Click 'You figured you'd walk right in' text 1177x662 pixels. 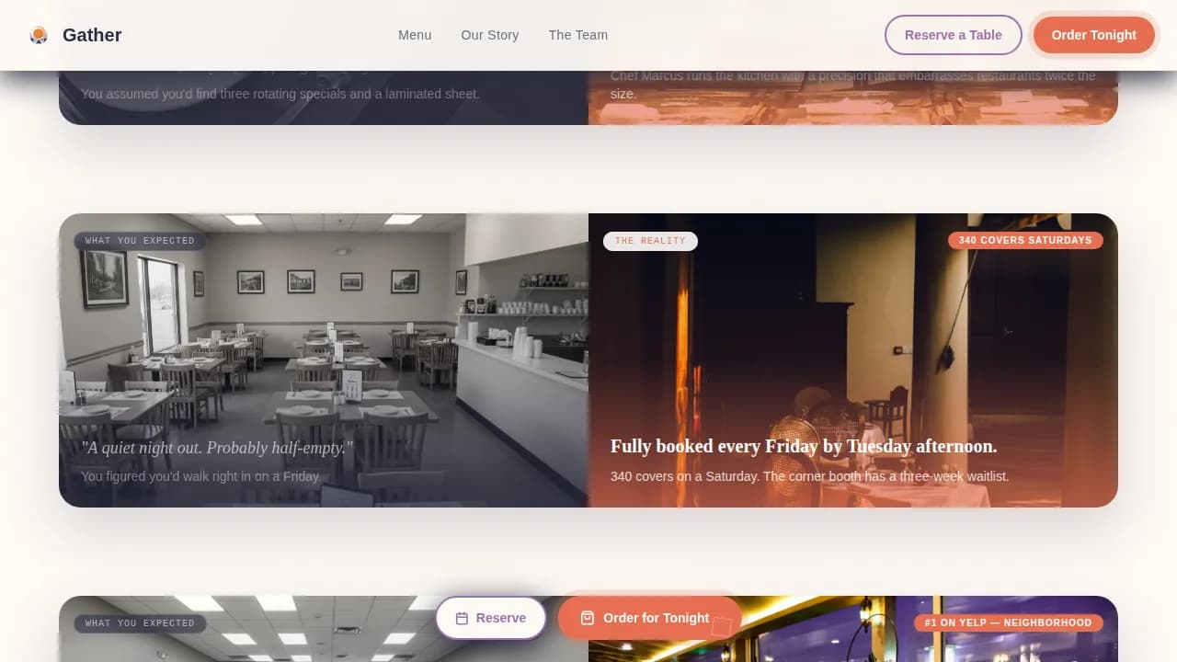[201, 476]
